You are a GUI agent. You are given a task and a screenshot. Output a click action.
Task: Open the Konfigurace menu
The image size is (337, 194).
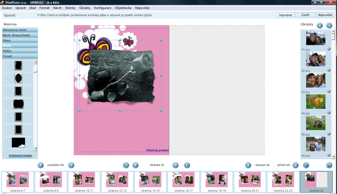(103, 8)
